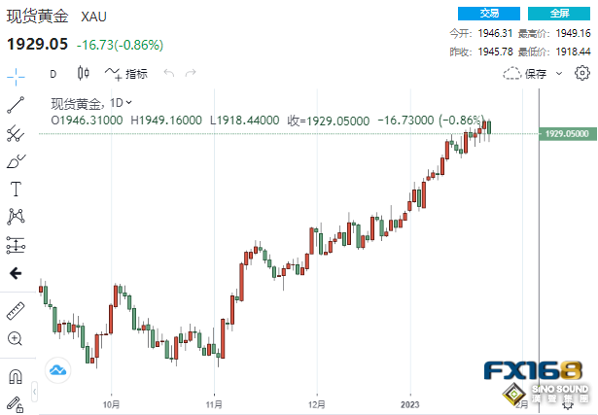598x415 pixels.
Task: Open the pitchfork drawing tools
Action: [16, 133]
